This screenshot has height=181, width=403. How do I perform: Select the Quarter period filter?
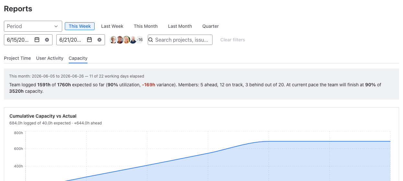[211, 26]
